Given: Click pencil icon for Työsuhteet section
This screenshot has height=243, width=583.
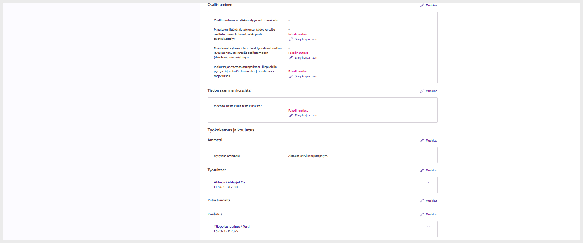Looking at the screenshot, I should tap(422, 171).
